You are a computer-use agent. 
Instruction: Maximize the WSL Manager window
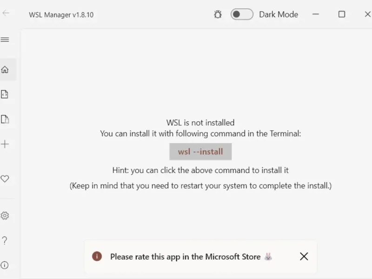click(x=342, y=14)
